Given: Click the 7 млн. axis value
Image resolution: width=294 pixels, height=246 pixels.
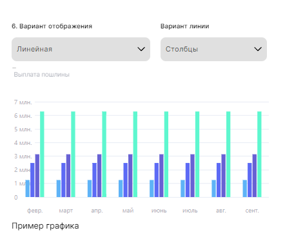Looking at the screenshot, I should pyautogui.click(x=23, y=102).
